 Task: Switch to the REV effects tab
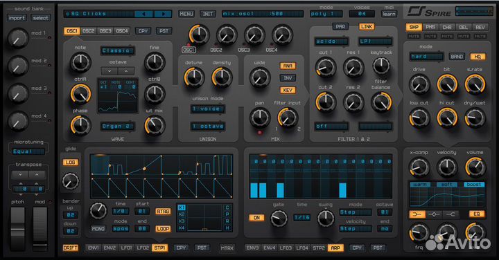480,27
